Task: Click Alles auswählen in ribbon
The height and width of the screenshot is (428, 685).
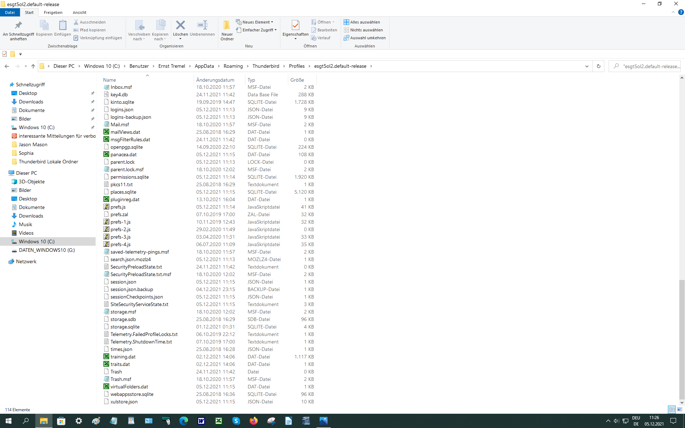Action: tap(362, 22)
